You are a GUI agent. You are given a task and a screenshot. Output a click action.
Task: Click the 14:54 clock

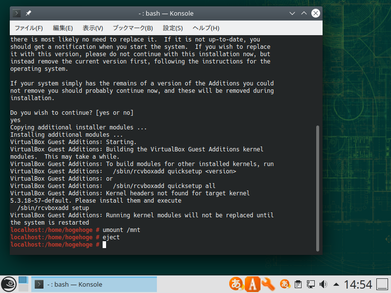click(x=358, y=284)
